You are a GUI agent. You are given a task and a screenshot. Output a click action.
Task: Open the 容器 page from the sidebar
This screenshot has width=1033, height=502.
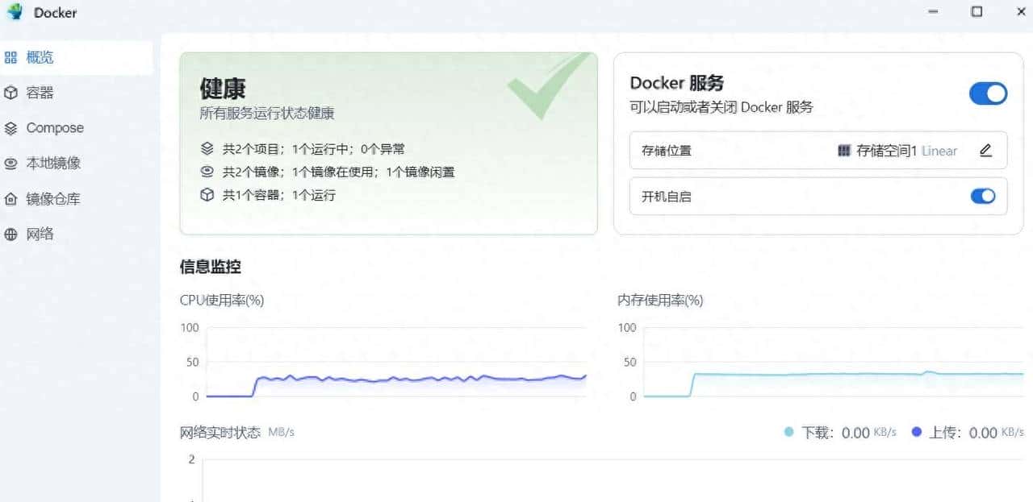pos(38,92)
